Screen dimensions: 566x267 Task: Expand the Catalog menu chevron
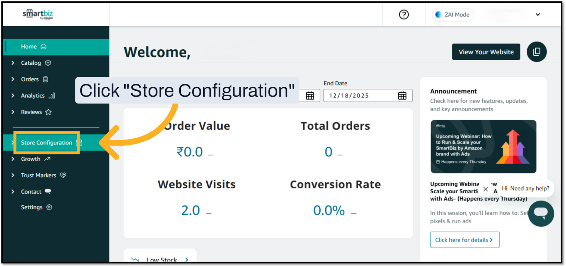[13, 63]
